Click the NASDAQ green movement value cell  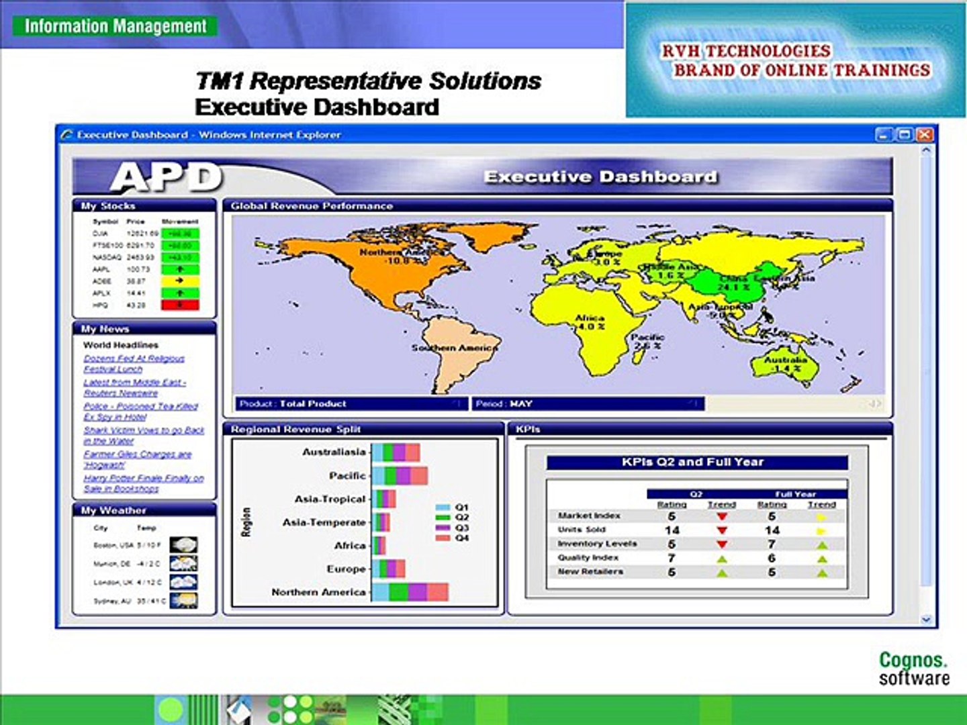(x=180, y=257)
